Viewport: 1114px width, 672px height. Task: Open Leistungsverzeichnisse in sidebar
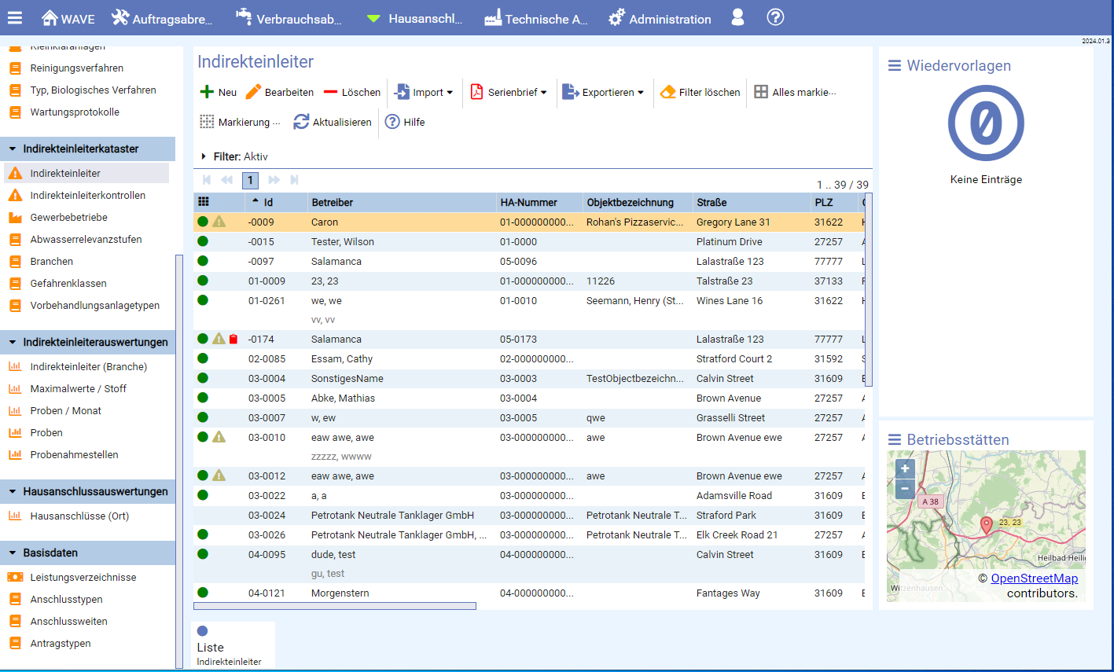coord(83,577)
